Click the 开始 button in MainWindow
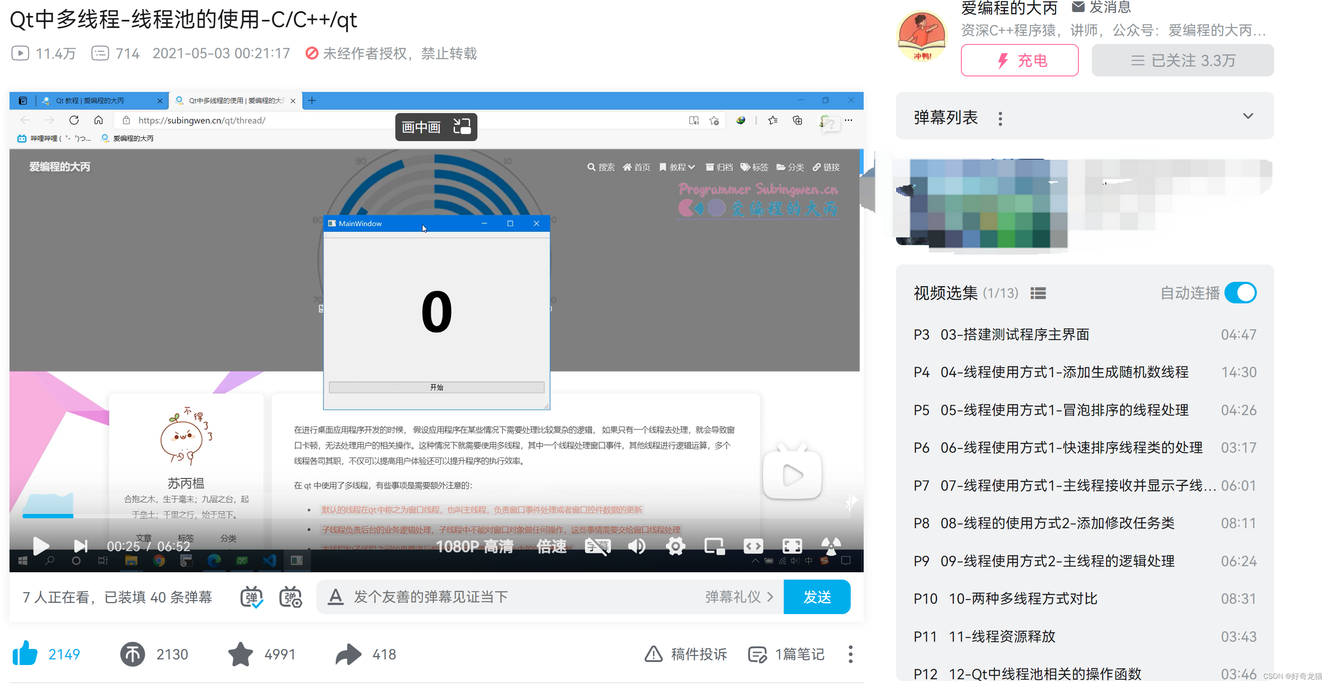This screenshot has height=684, width=1329. [x=436, y=387]
